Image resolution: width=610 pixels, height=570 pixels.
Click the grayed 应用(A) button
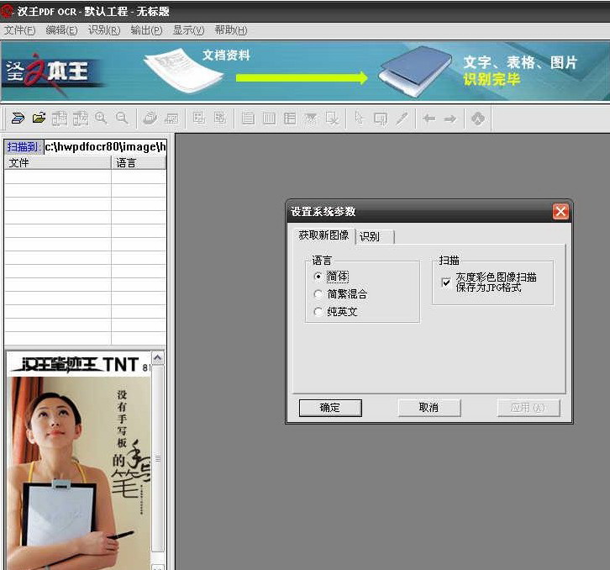click(x=528, y=408)
